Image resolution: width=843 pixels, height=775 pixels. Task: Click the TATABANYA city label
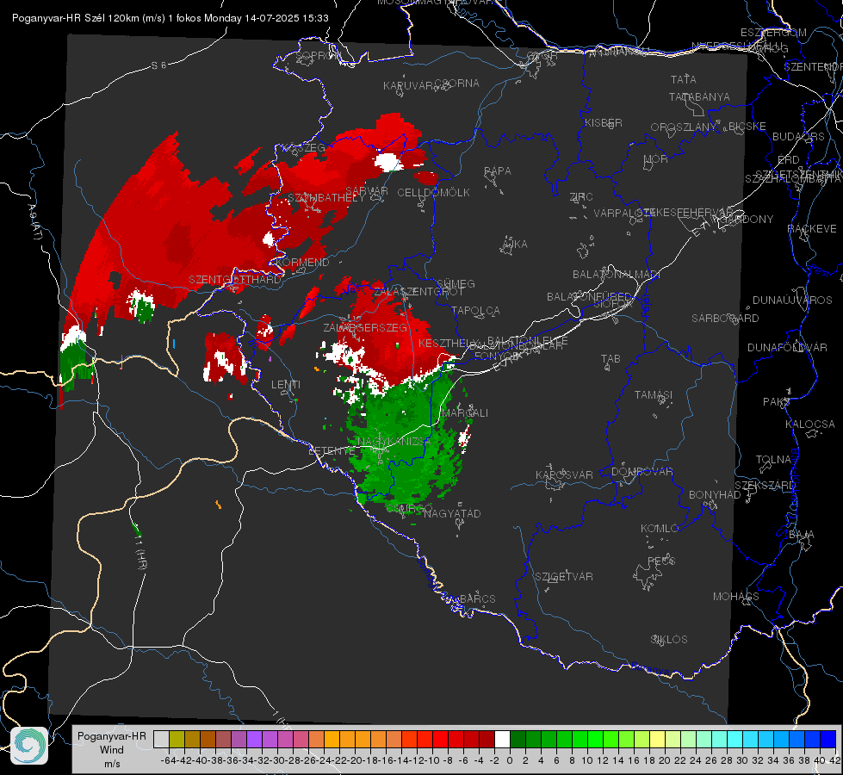699,96
